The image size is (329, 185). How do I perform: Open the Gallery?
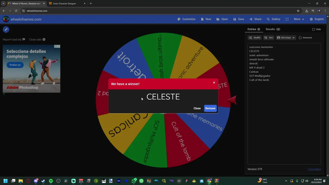pos(273,19)
